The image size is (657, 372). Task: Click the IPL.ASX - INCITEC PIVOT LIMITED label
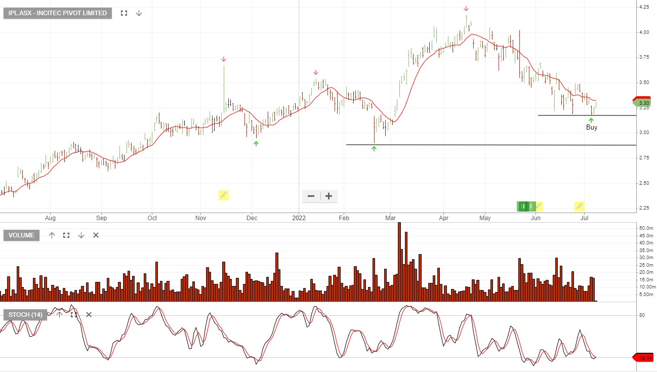pos(58,13)
